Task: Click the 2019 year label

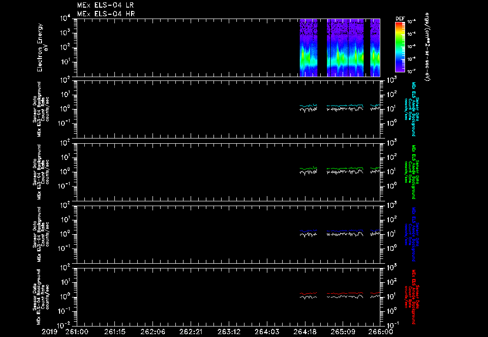Action: pyautogui.click(x=50, y=332)
